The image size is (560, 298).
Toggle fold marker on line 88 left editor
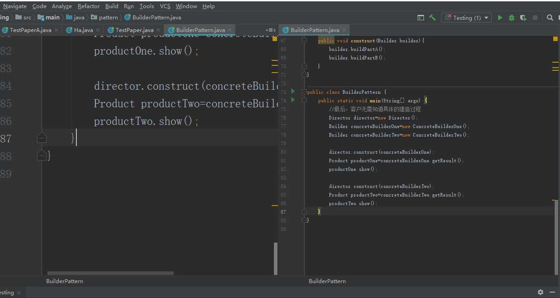click(x=42, y=156)
